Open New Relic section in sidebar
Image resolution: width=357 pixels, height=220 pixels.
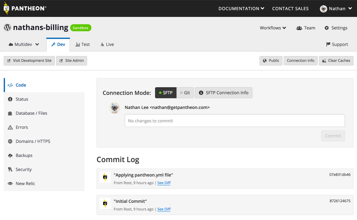coord(44,184)
